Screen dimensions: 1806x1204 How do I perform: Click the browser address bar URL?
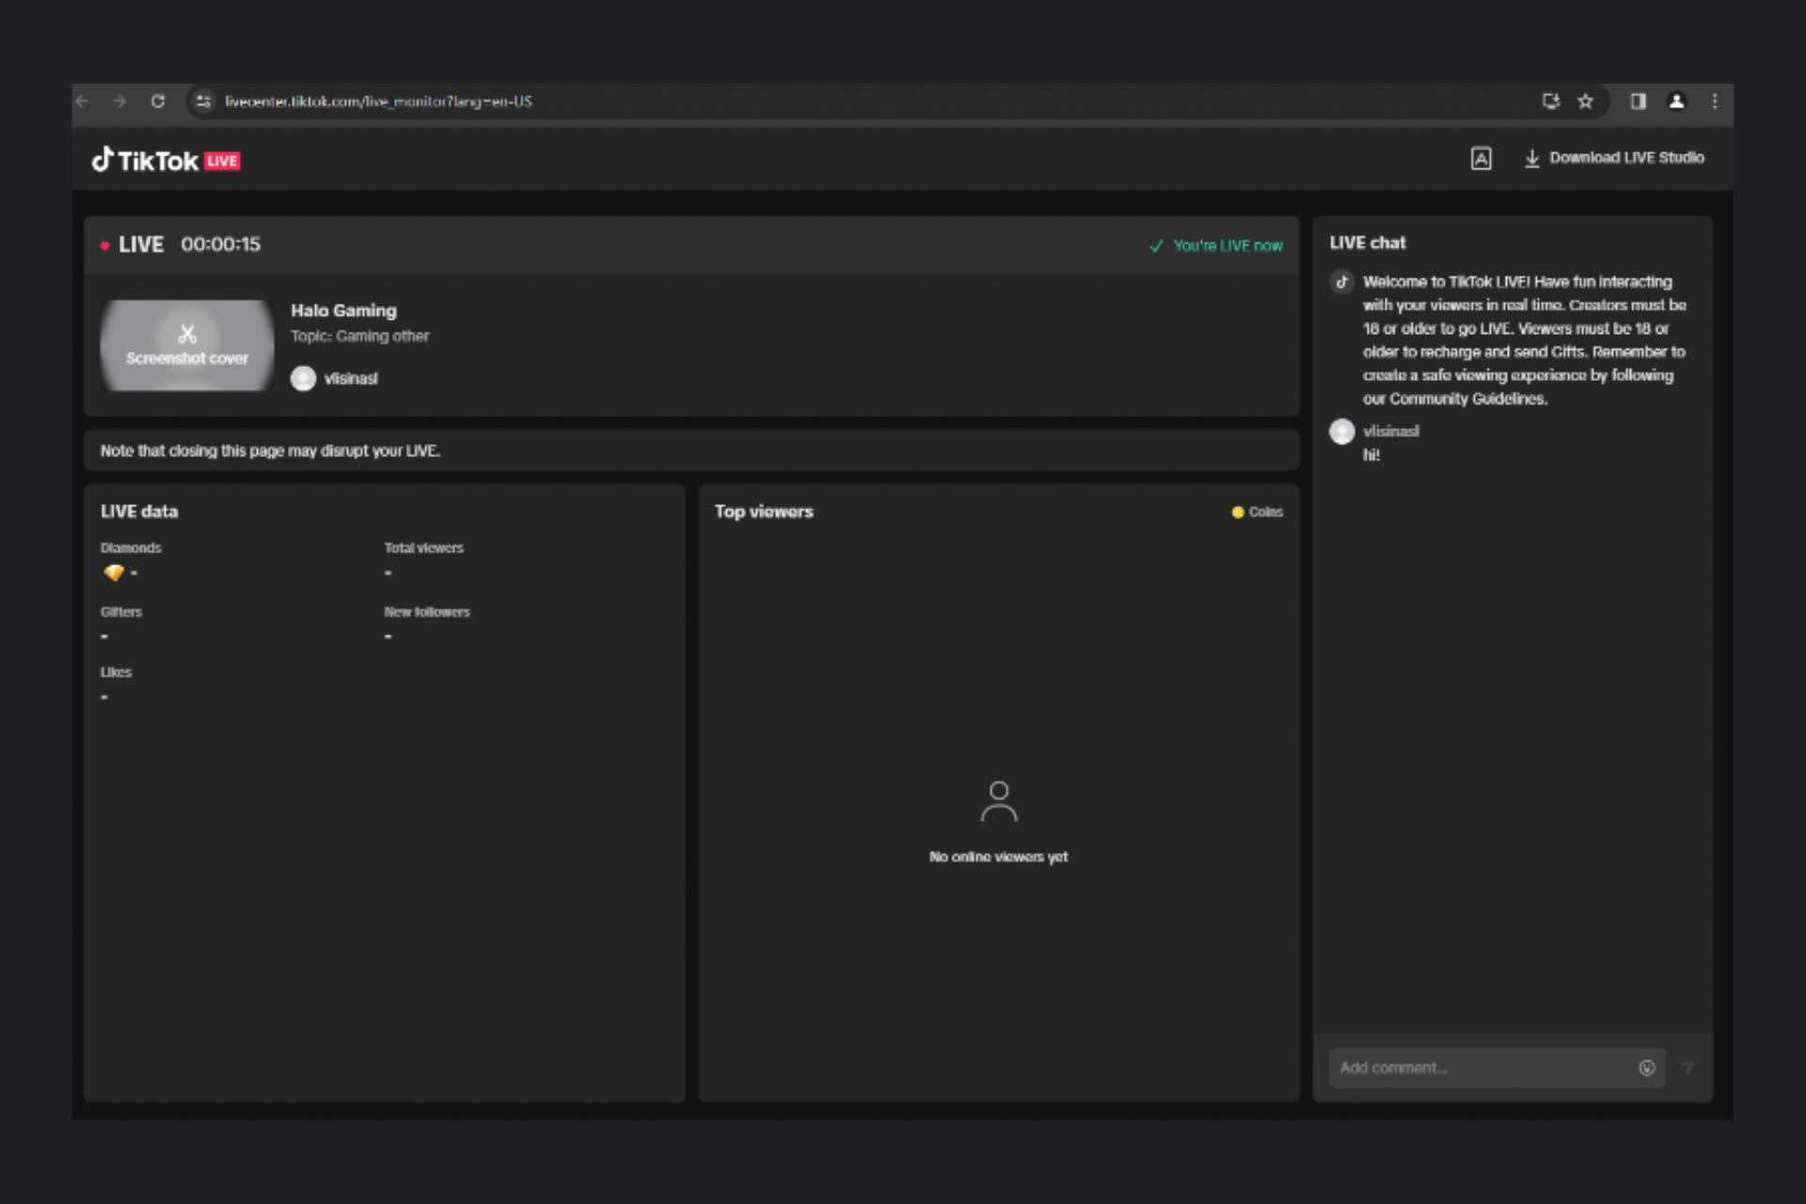pyautogui.click(x=378, y=102)
